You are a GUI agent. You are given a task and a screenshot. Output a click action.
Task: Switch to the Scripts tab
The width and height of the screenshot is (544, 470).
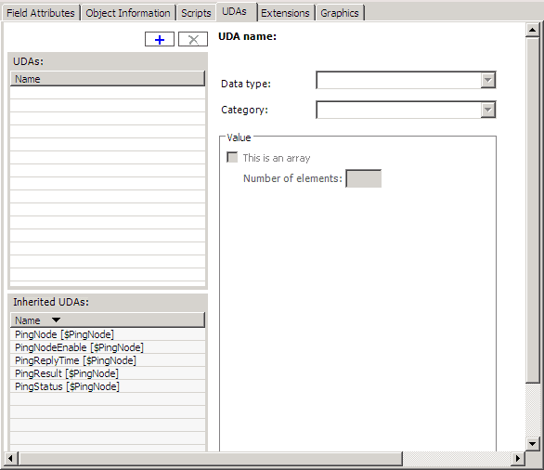point(196,13)
